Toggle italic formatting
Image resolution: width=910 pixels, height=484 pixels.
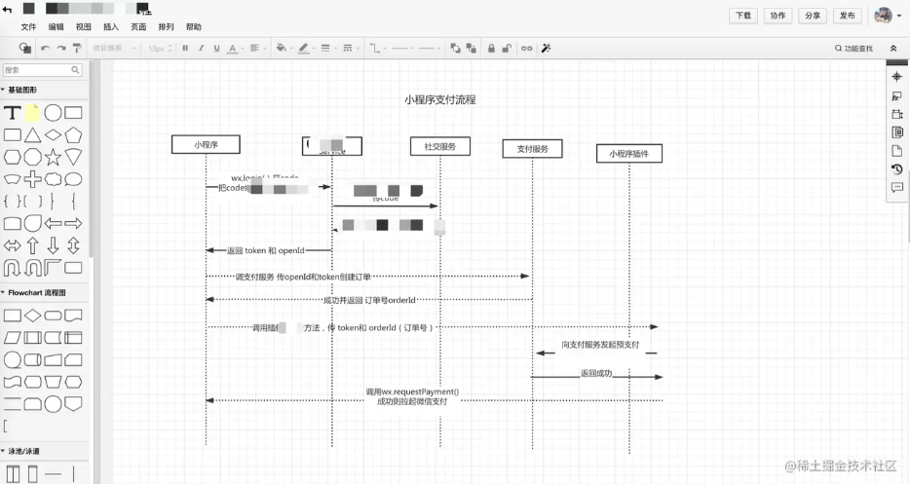201,48
